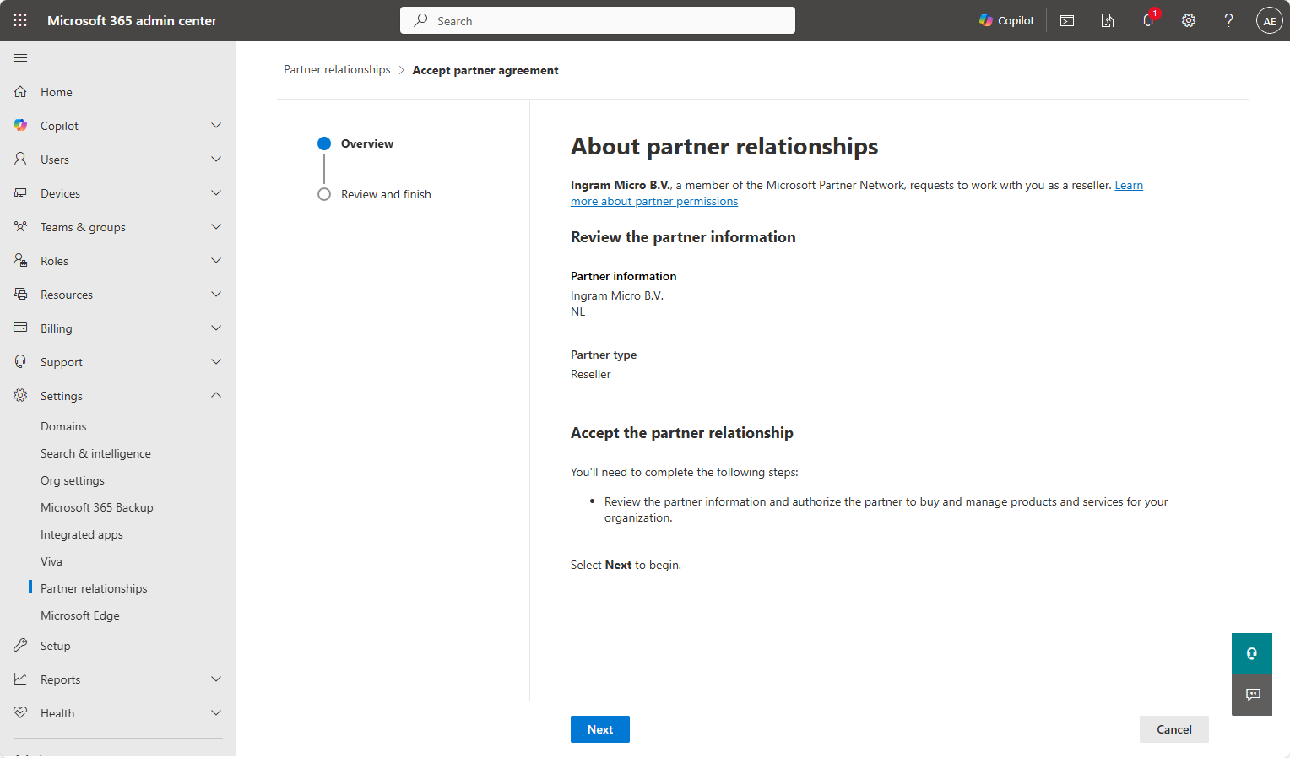Open Partner relationships in sidebar
The image size is (1290, 758).
(x=94, y=588)
